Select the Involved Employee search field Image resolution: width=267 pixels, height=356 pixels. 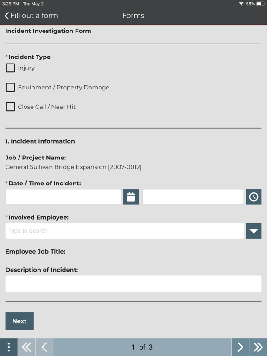point(125,231)
